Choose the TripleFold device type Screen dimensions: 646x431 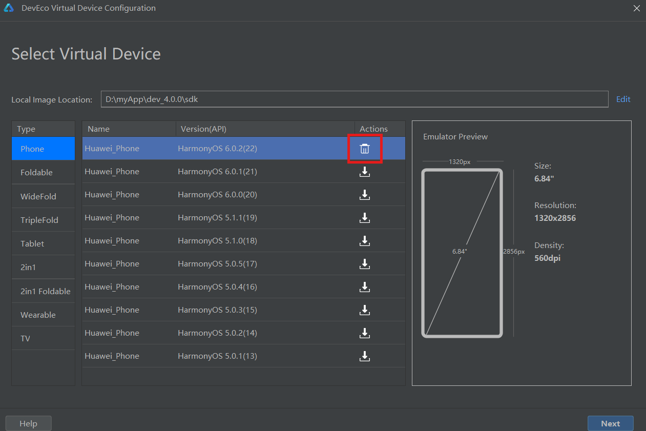pos(44,220)
